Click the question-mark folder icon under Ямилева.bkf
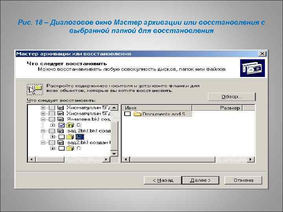 click(70, 125)
